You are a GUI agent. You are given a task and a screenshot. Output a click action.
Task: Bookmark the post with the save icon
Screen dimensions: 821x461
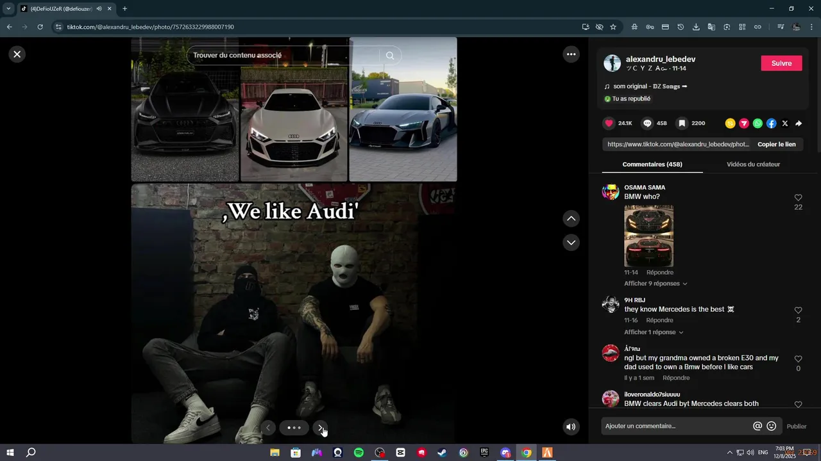(x=682, y=124)
